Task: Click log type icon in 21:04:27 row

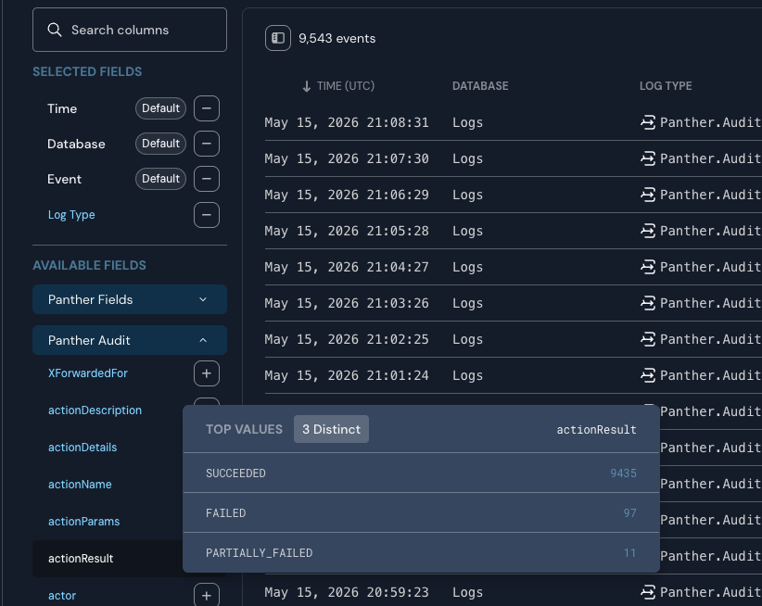Action: (648, 267)
